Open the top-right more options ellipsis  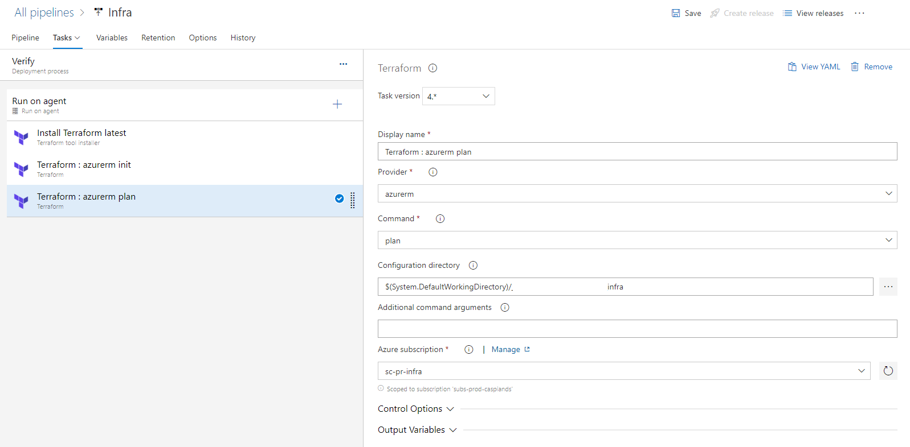coord(860,13)
